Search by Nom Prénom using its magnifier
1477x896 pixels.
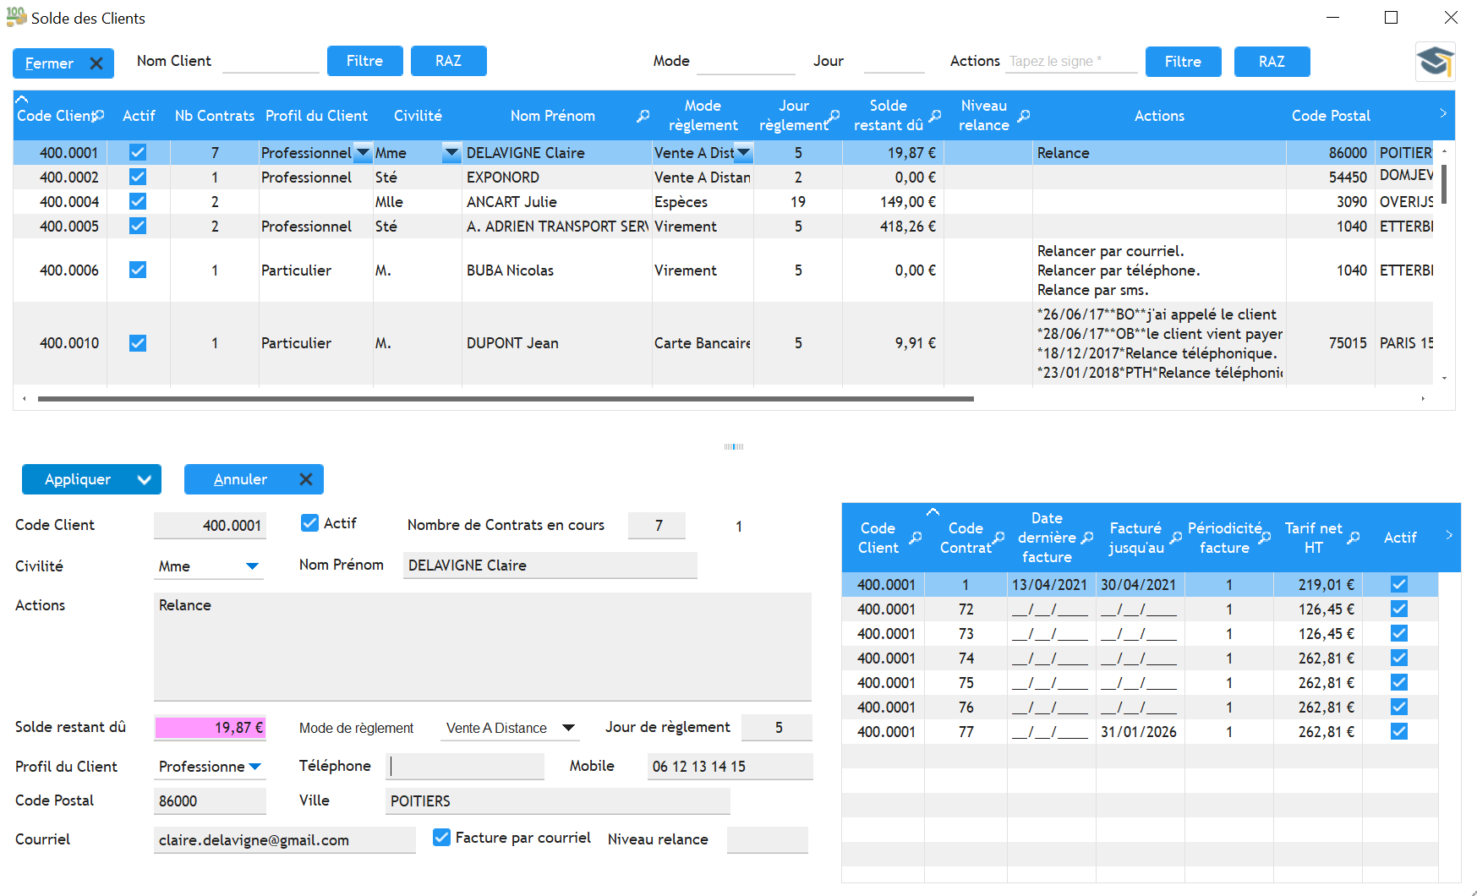pos(643,116)
